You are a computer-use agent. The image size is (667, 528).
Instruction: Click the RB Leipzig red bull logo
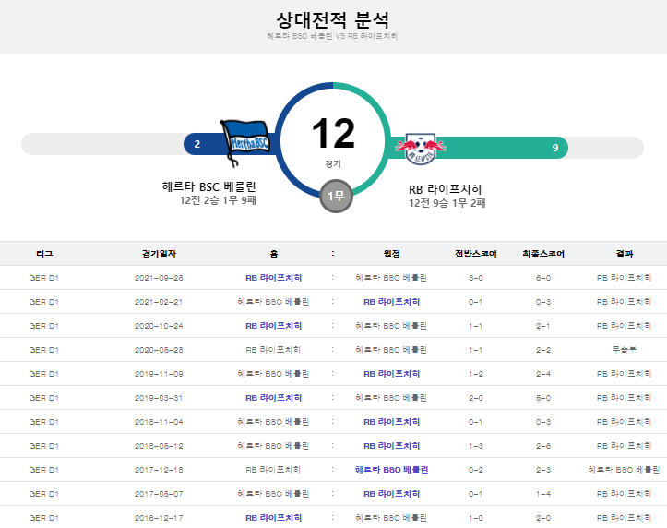pyautogui.click(x=421, y=148)
